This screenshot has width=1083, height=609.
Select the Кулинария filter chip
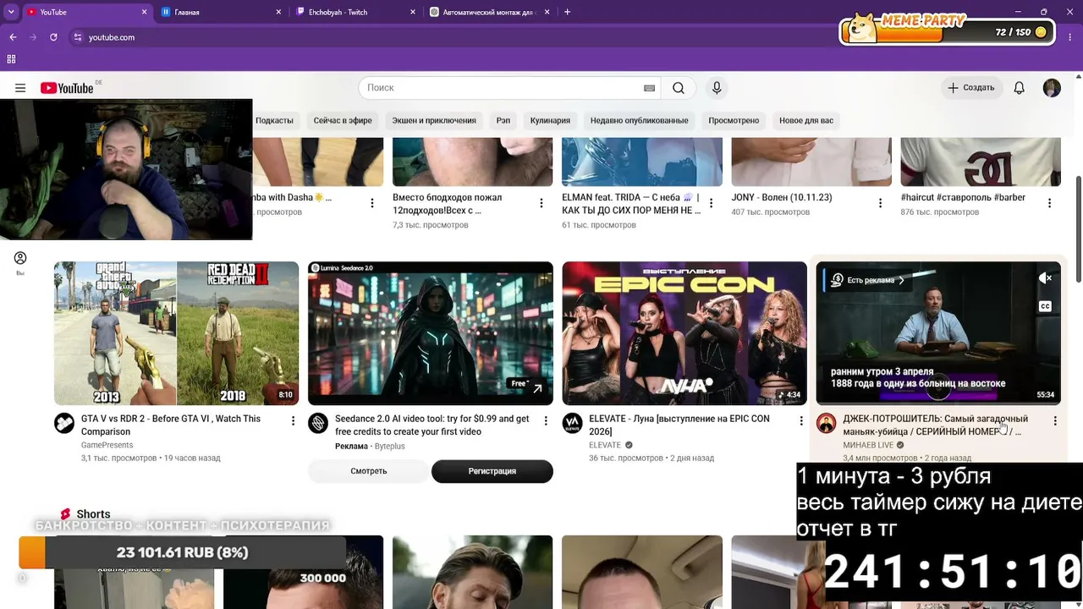click(x=550, y=121)
